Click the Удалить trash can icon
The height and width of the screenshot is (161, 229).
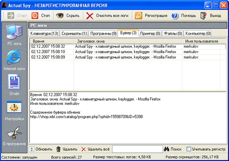58,149
